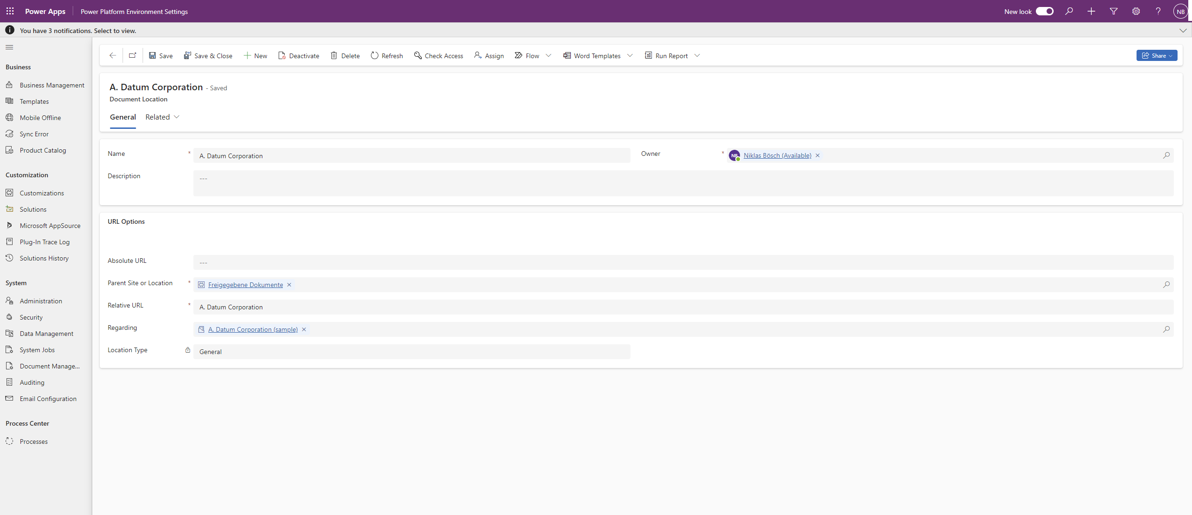Screen dimensions: 1192x515
Task: Click Run Report command
Action: coord(666,56)
